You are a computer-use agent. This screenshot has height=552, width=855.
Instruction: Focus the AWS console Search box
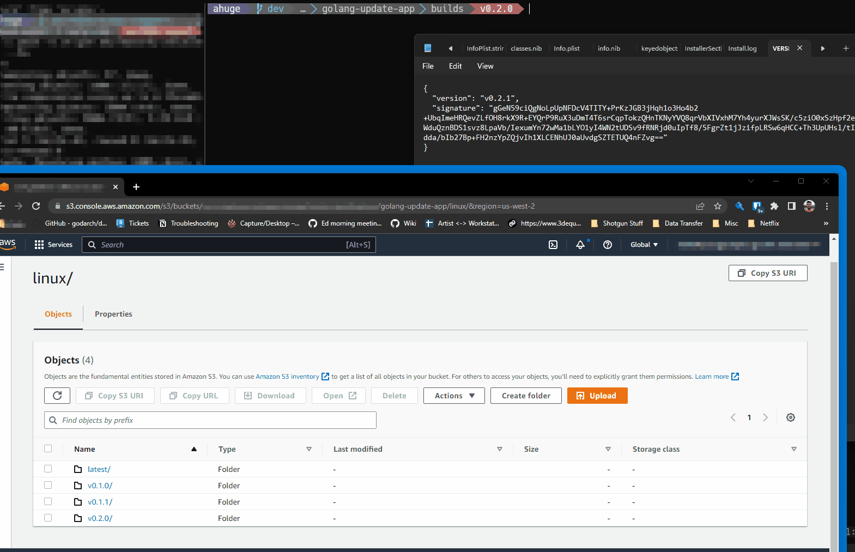pos(229,245)
